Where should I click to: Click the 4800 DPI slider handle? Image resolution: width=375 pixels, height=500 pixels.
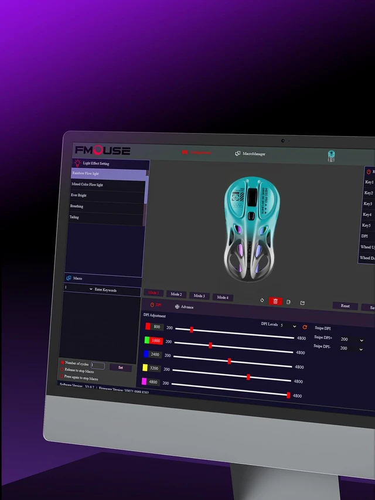click(288, 395)
